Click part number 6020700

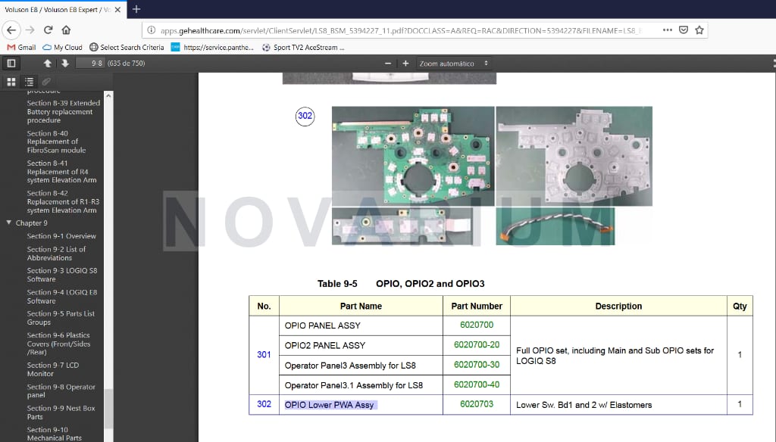pos(477,325)
